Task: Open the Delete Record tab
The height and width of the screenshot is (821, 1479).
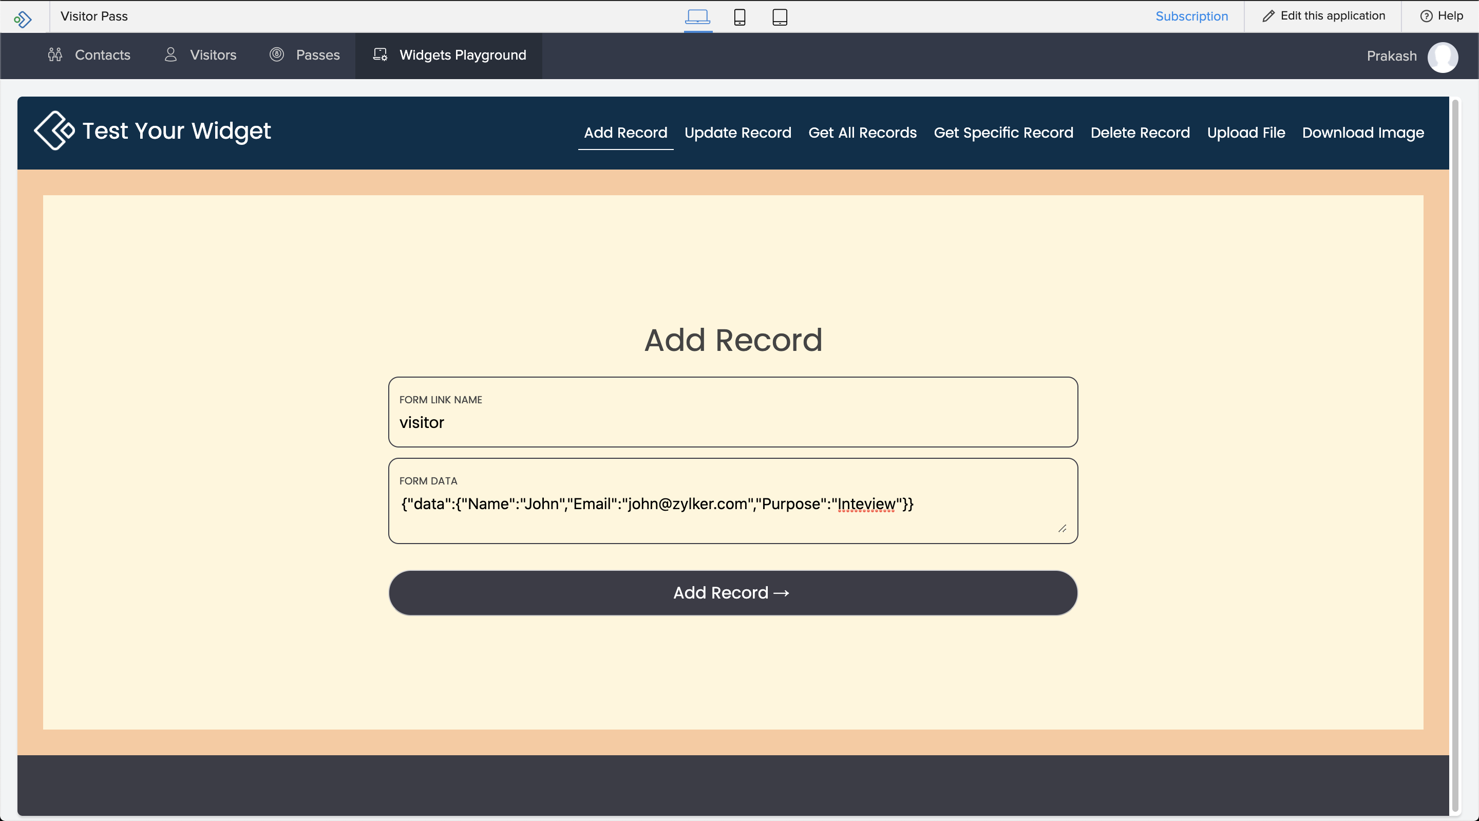Action: click(1140, 133)
